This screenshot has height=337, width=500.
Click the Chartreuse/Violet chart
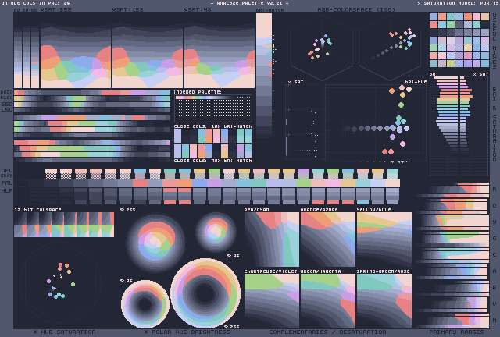(x=271, y=300)
